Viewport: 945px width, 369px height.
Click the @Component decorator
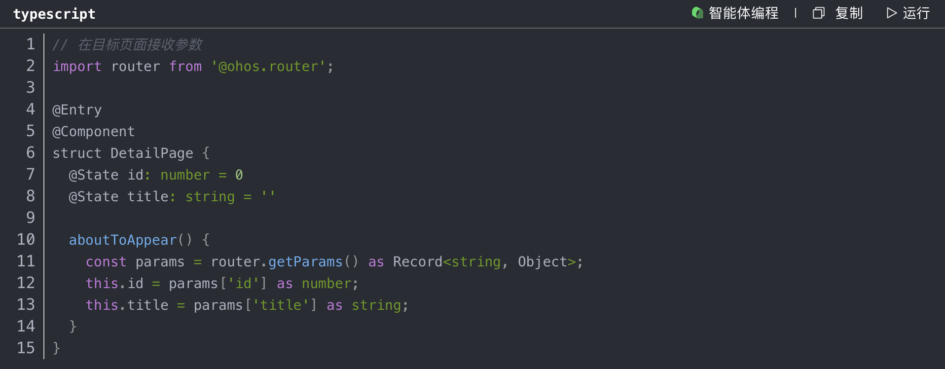pos(93,131)
